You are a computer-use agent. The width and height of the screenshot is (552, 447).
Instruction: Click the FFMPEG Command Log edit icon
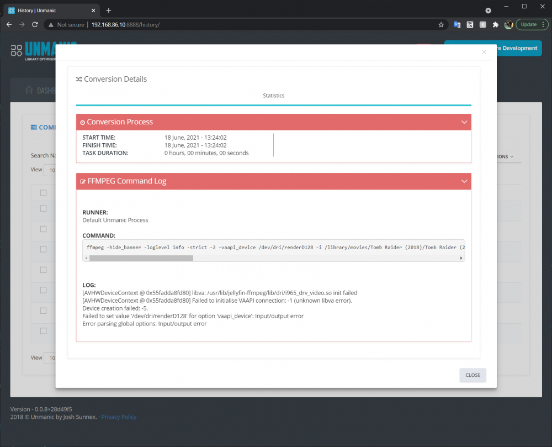(x=83, y=181)
